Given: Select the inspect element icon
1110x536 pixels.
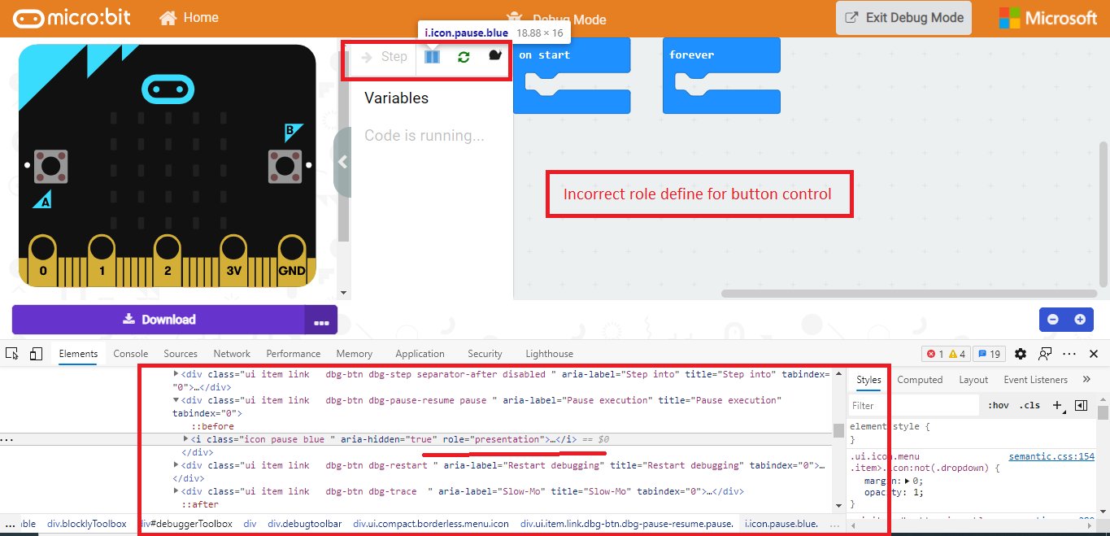Looking at the screenshot, I should click(x=11, y=354).
